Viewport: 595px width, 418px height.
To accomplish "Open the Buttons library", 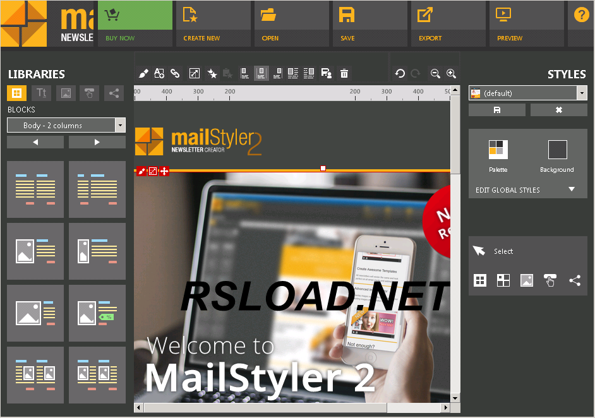I will pos(89,93).
